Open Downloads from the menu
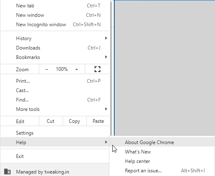215x176 pixels. (x=55, y=48)
